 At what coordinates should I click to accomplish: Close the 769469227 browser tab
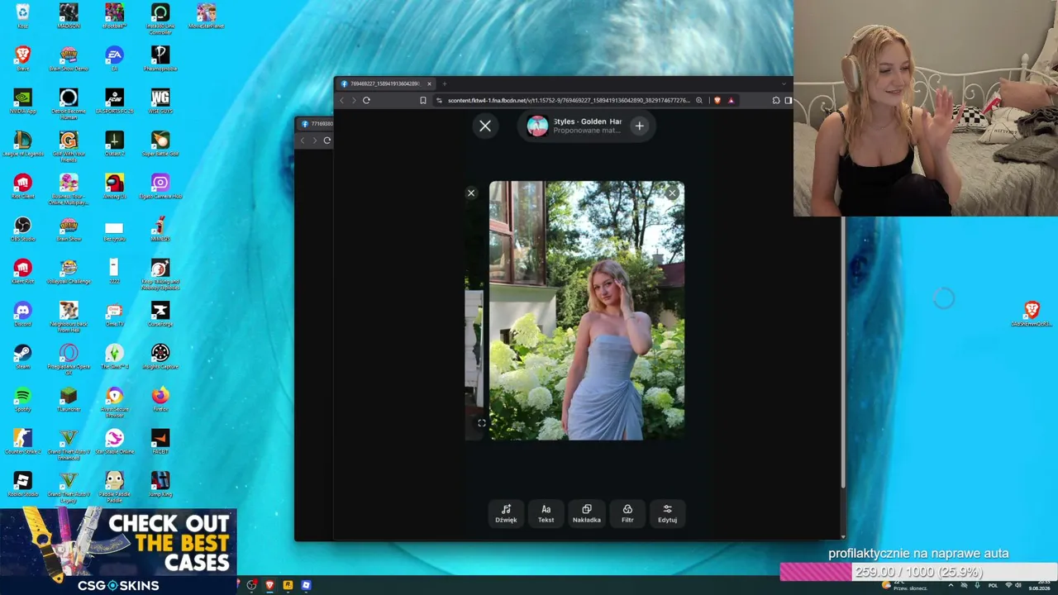pyautogui.click(x=429, y=83)
